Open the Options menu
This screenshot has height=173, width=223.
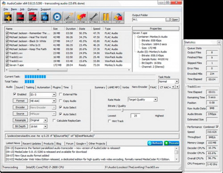click(x=33, y=9)
